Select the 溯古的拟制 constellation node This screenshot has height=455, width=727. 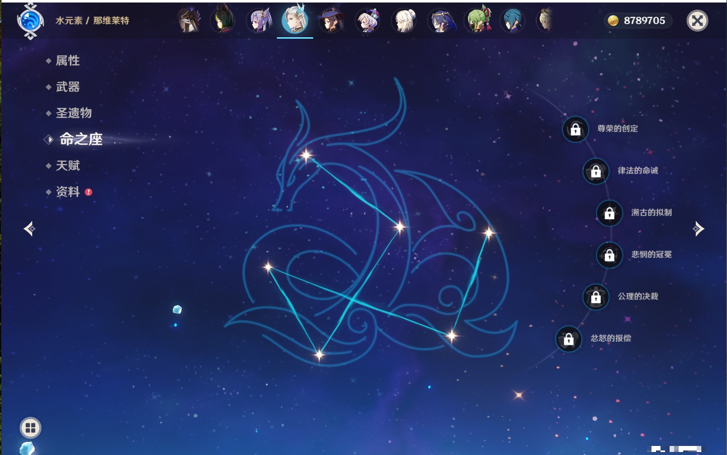tap(609, 213)
